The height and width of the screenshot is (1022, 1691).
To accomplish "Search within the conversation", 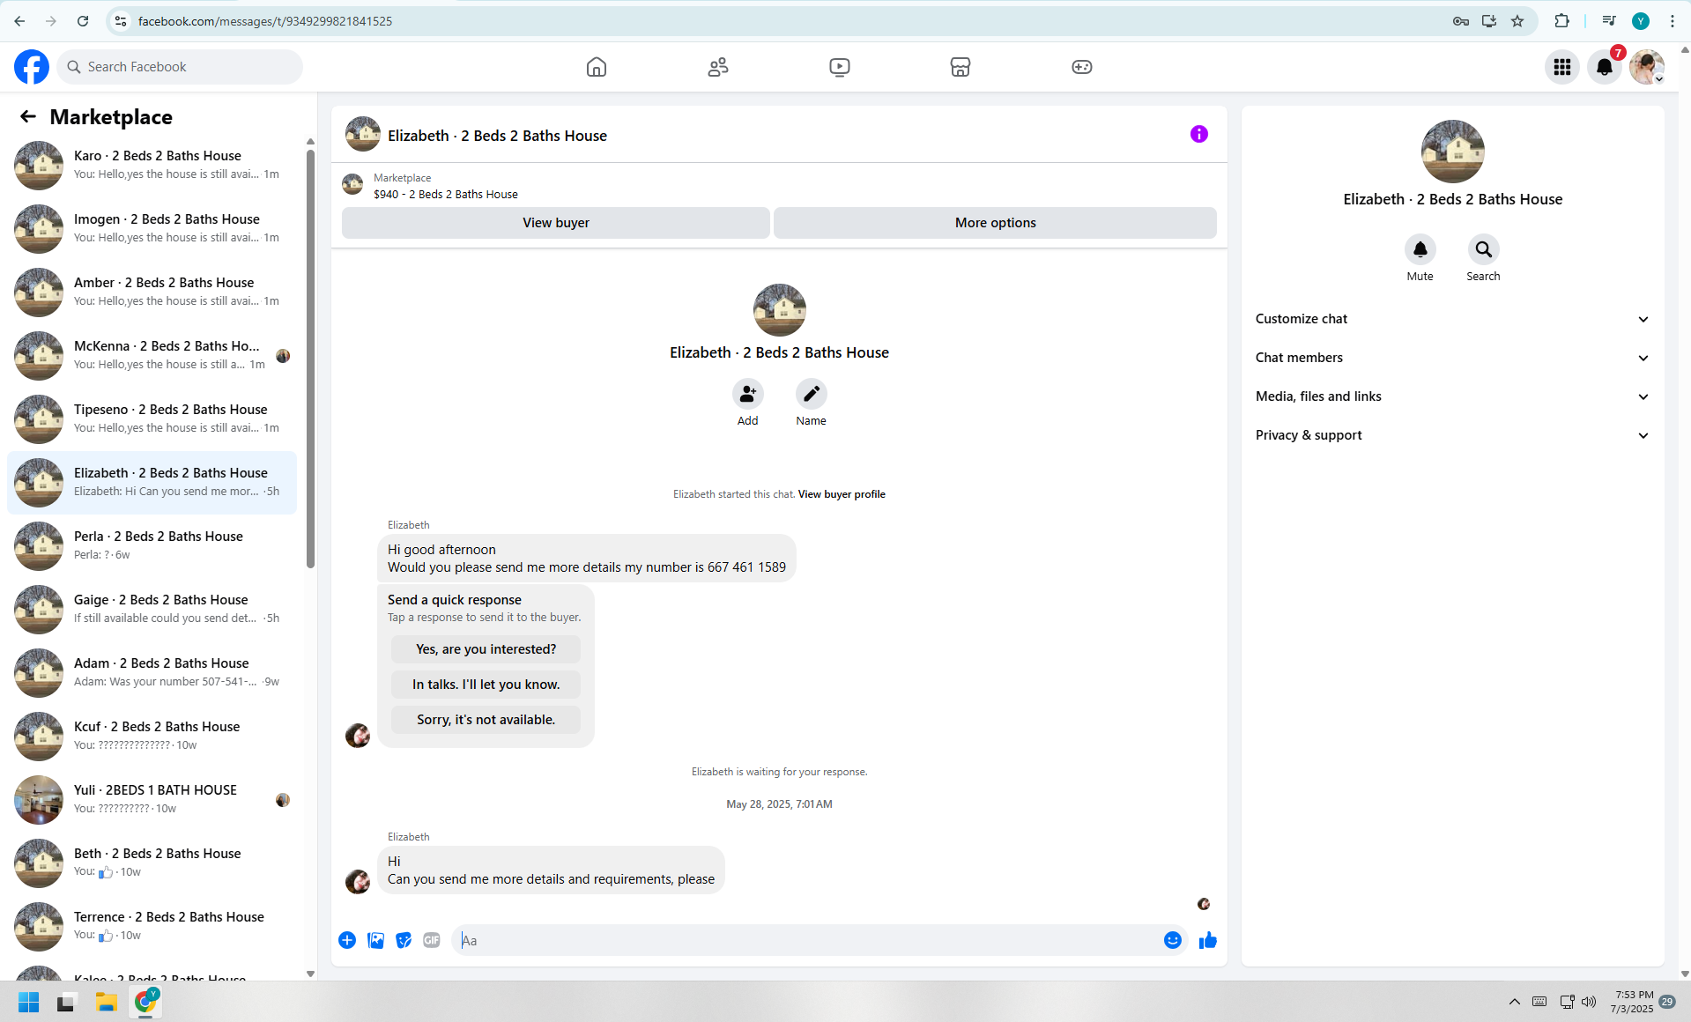I will (1483, 250).
